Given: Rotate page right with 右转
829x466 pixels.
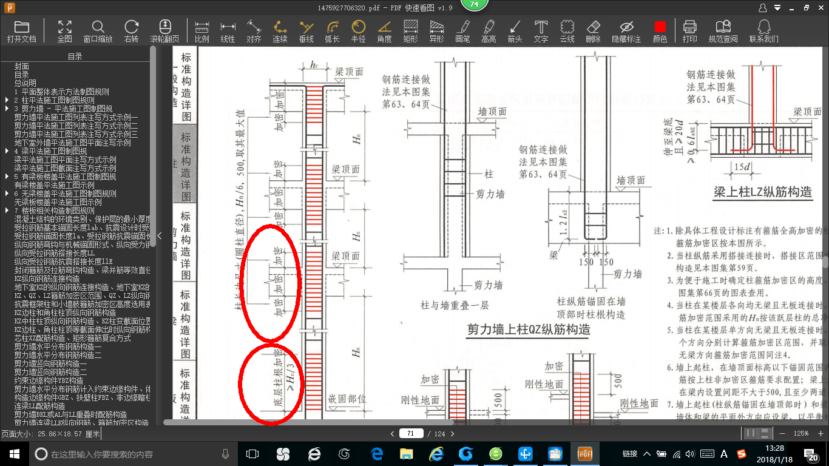Looking at the screenshot, I should coord(131,32).
